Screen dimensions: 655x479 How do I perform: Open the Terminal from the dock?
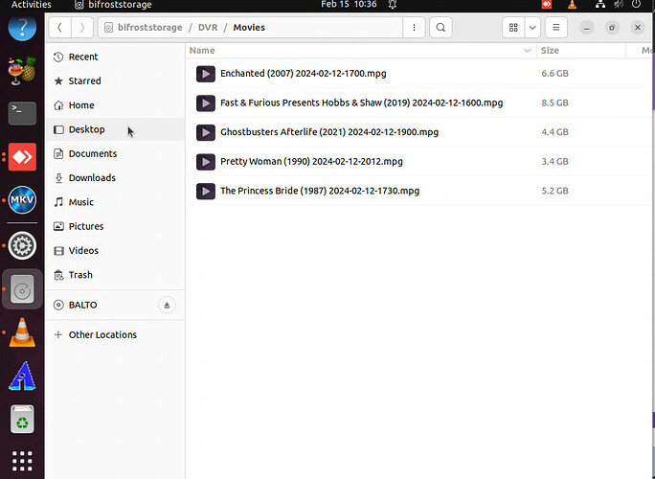tap(22, 113)
